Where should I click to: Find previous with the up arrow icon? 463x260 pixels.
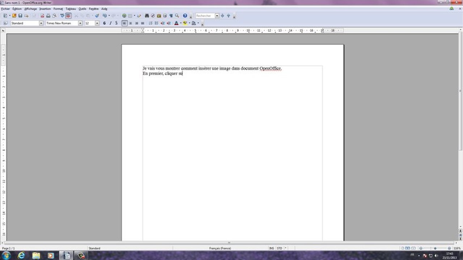coord(228,16)
